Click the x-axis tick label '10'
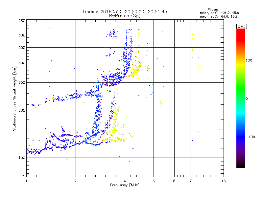The height and width of the screenshot is (197, 263). coord(190,181)
